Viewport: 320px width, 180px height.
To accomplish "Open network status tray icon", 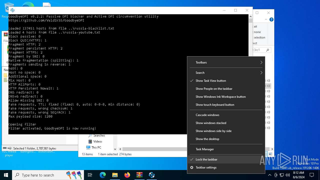I will (282, 175).
